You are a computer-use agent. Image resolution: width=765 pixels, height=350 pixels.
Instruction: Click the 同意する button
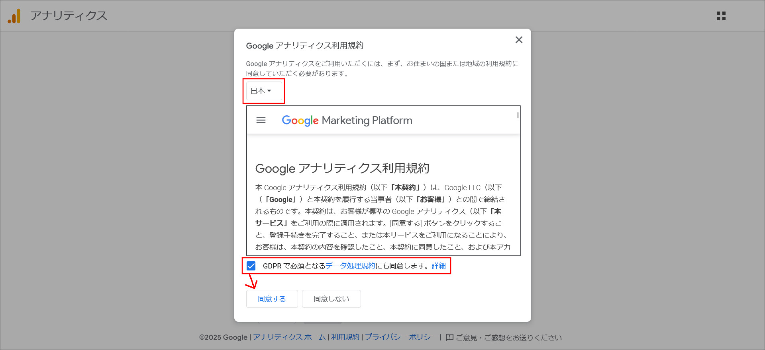272,299
